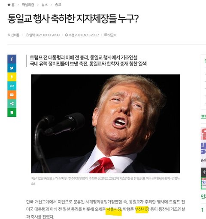Jump to 댓글 0 comments

(x=110, y=35)
